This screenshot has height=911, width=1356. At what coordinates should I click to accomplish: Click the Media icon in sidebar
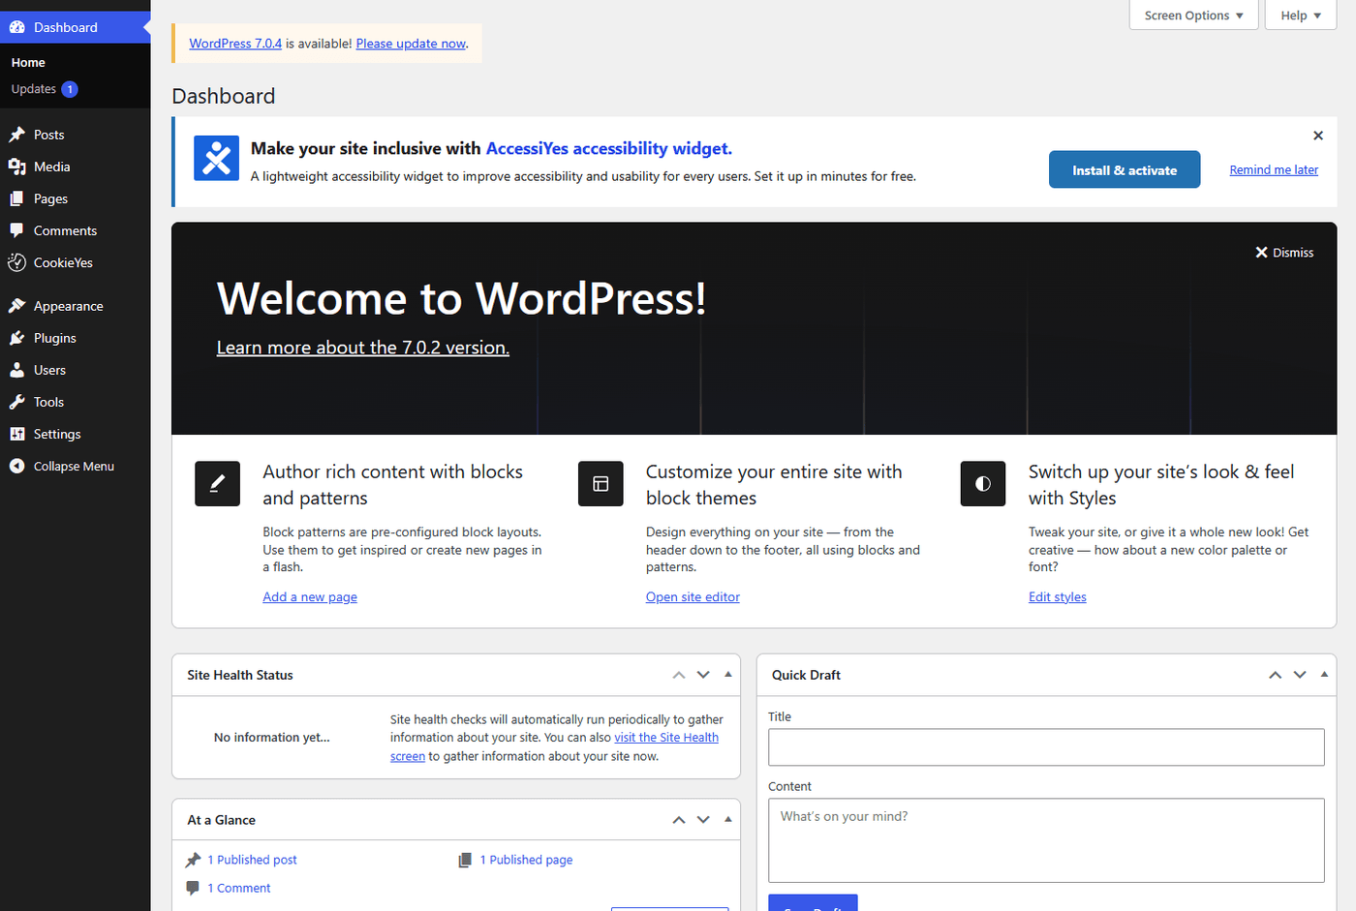click(x=16, y=167)
